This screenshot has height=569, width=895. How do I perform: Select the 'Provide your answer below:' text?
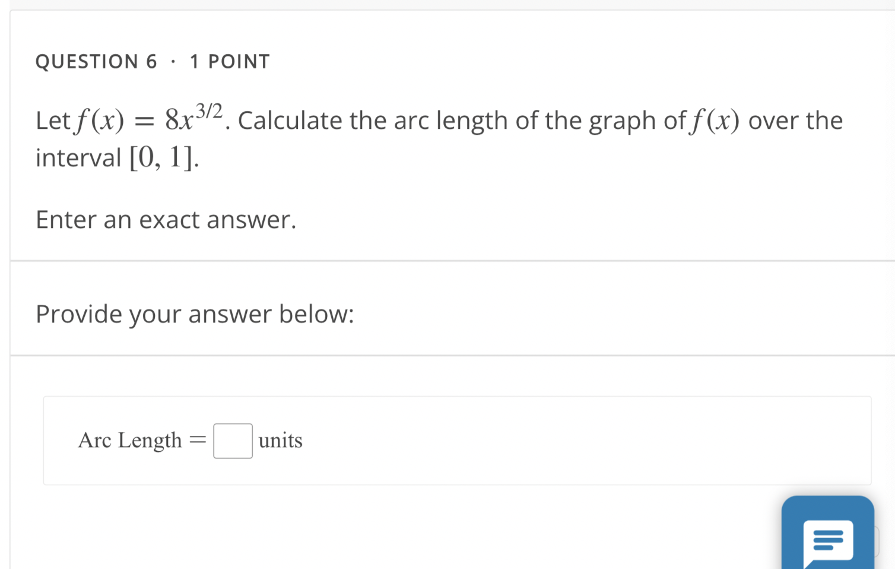(x=195, y=314)
